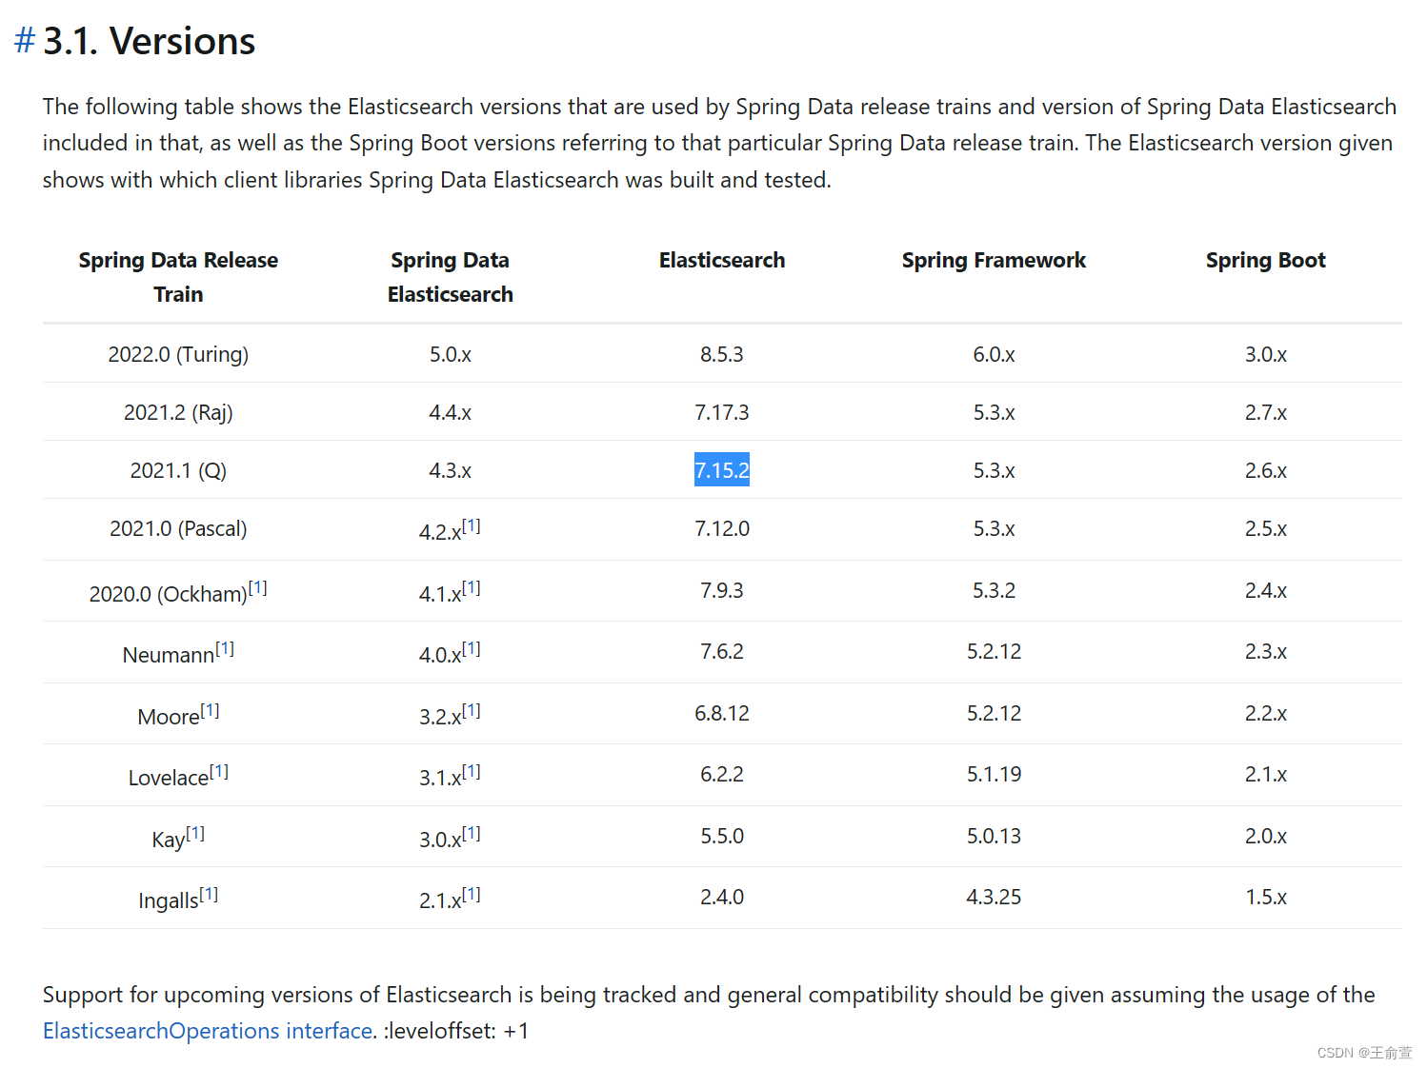Open the ElasticsearchOperations interface link
The image size is (1427, 1068).
coord(208,1031)
